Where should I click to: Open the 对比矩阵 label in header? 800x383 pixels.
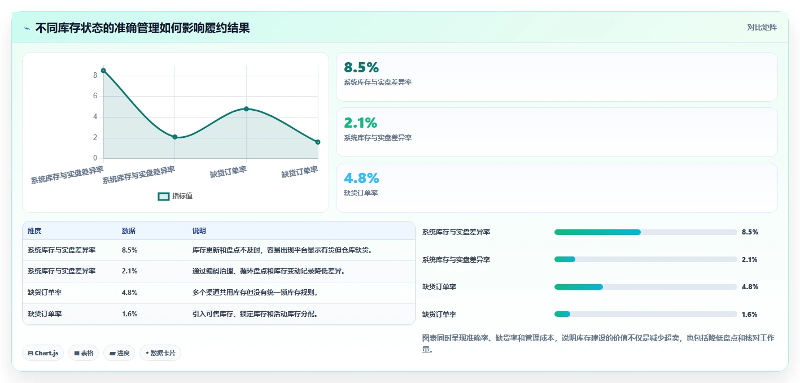762,27
